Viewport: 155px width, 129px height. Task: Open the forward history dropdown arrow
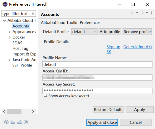(147, 13)
